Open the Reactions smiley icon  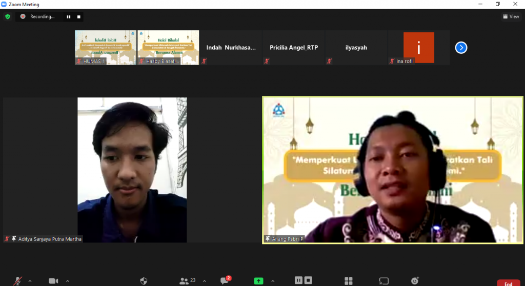pyautogui.click(x=415, y=281)
